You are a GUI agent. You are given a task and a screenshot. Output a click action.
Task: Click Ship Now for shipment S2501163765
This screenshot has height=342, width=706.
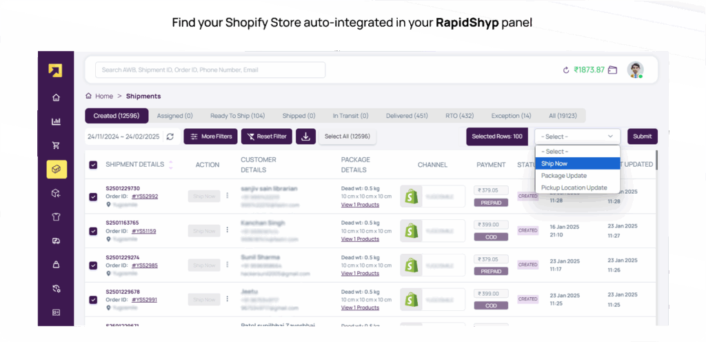click(204, 230)
